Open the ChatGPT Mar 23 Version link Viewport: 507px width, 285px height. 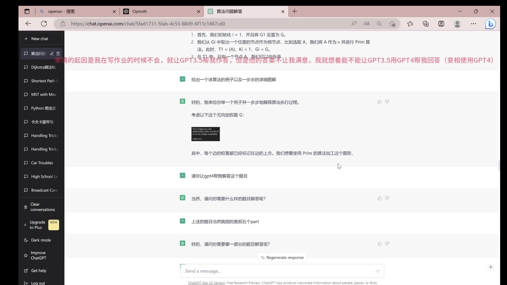click(x=206, y=283)
